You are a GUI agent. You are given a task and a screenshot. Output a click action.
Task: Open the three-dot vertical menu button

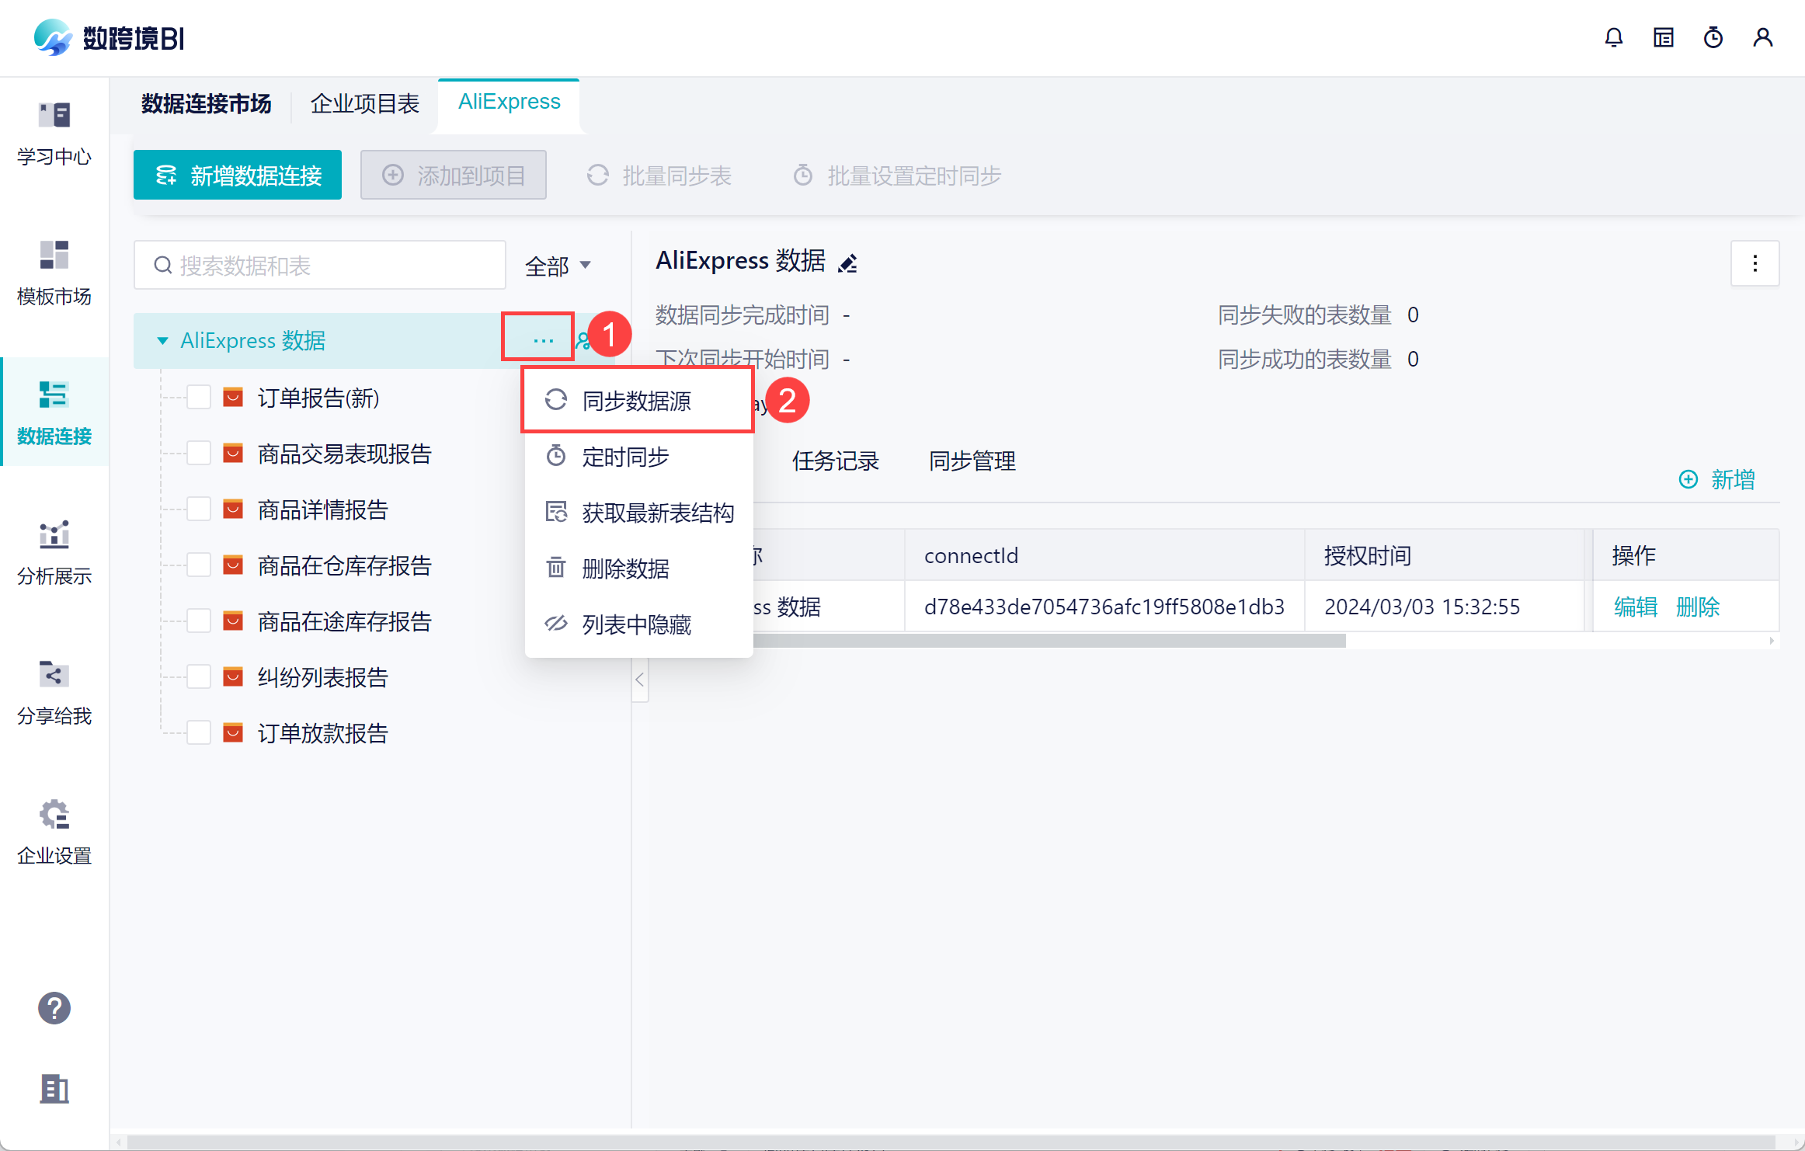coord(1755,264)
